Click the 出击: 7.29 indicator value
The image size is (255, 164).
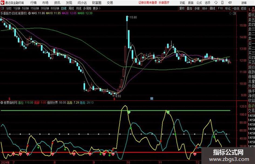click(73, 103)
